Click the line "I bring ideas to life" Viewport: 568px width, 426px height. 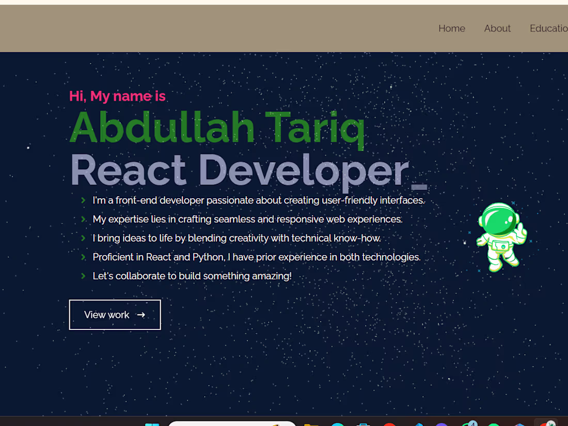click(x=237, y=238)
